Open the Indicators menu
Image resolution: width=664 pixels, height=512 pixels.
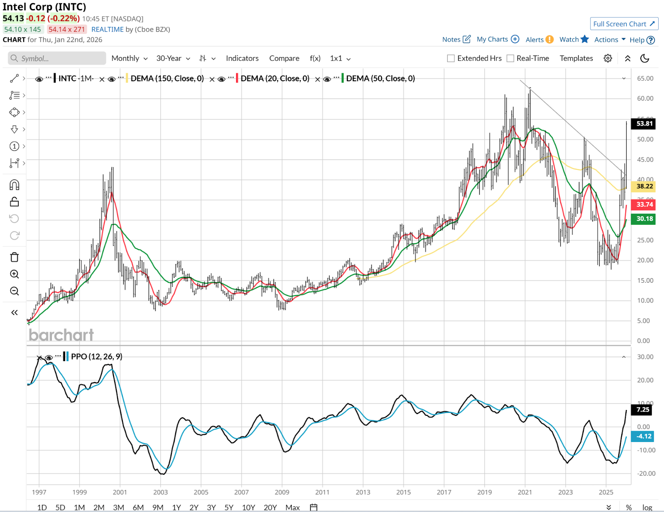pyautogui.click(x=242, y=58)
